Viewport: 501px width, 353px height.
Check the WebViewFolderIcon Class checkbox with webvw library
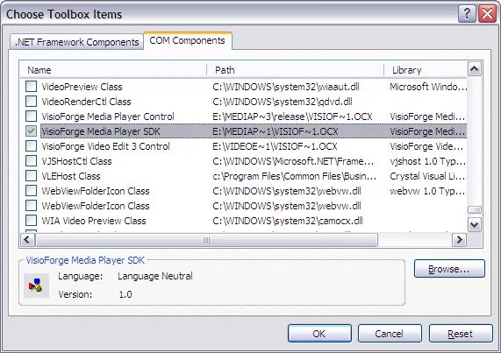[31, 191]
